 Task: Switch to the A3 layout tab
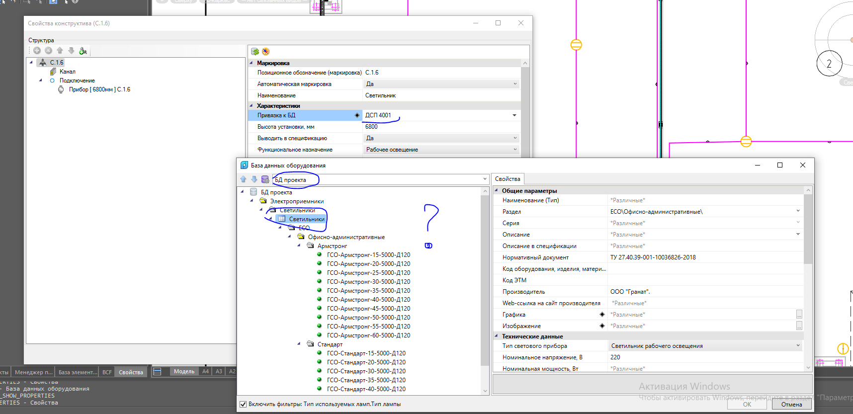click(219, 371)
